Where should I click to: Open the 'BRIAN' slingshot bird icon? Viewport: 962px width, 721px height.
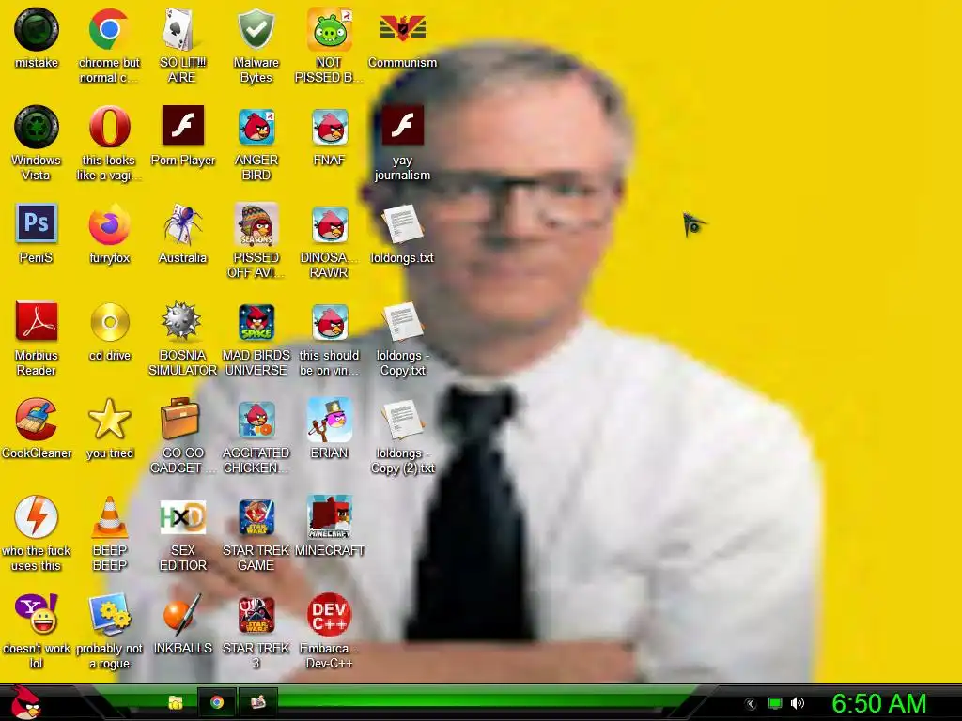tap(330, 420)
